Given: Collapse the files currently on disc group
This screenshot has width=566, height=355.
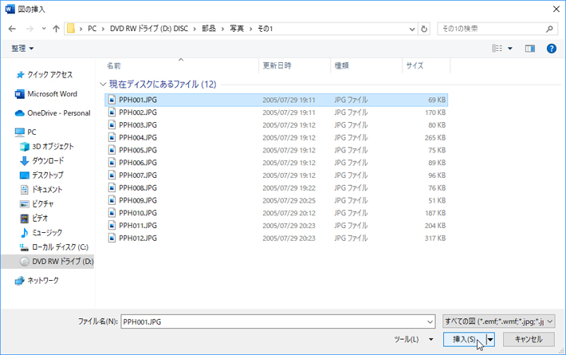Looking at the screenshot, I should (x=102, y=84).
